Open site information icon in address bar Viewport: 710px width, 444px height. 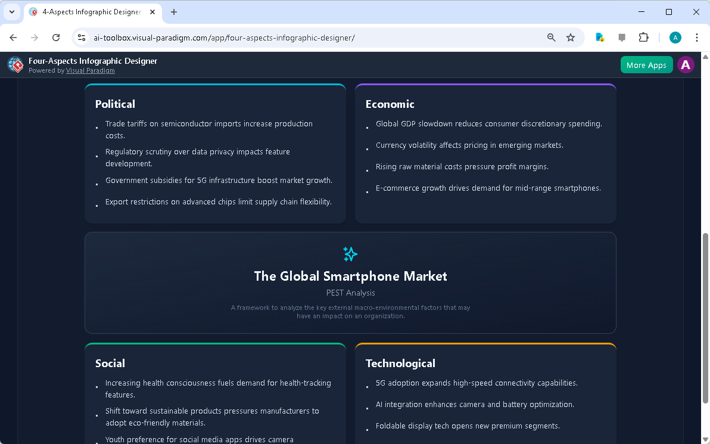pyautogui.click(x=81, y=37)
